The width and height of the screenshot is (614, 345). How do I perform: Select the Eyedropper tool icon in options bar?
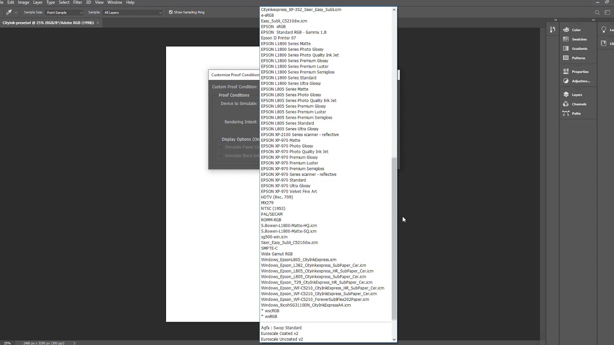[x=9, y=12]
